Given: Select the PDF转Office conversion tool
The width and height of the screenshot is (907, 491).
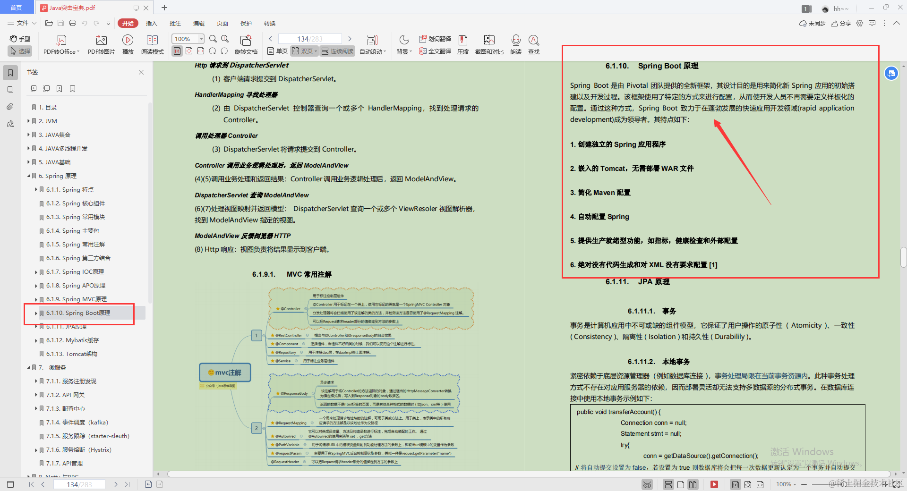Looking at the screenshot, I should (60, 44).
